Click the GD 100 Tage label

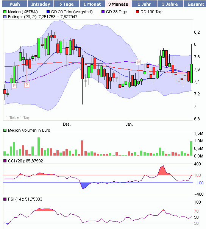pyautogui.click(x=152, y=12)
